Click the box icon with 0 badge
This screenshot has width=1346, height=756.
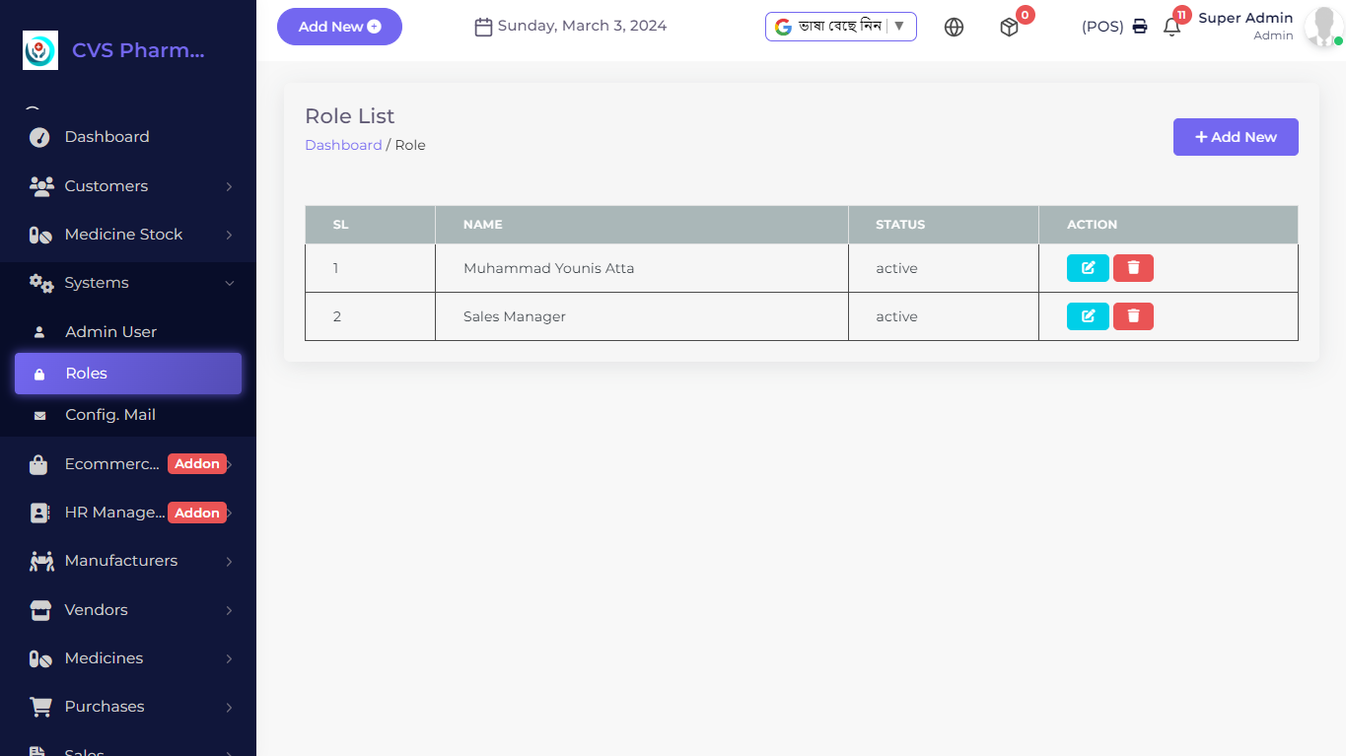coord(1009,28)
